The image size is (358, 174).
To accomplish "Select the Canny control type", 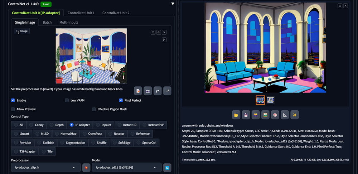I will [x=36, y=125].
